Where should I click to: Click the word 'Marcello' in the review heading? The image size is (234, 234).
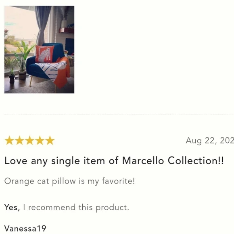143,161
